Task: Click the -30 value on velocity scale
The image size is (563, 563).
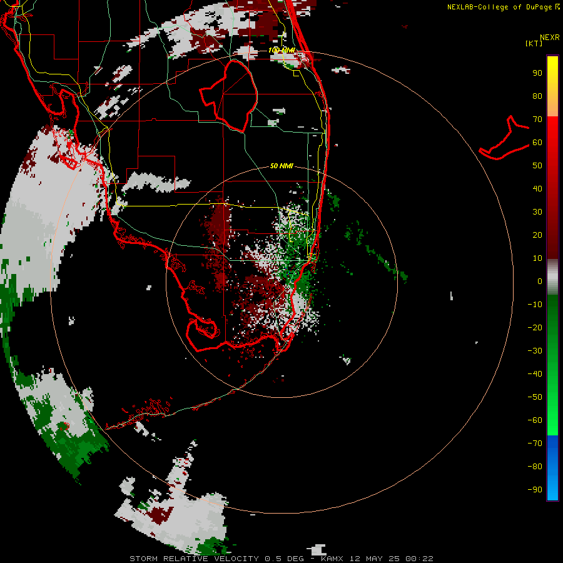Action: coord(535,351)
